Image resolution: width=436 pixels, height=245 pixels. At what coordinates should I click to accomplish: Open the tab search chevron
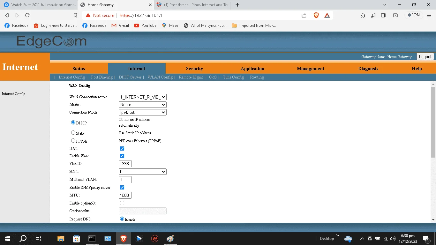click(385, 5)
